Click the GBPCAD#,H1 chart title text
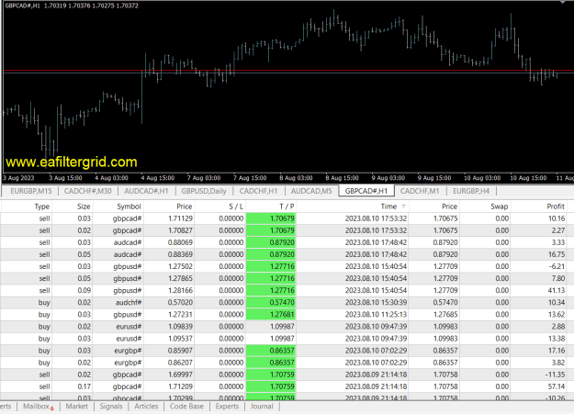 (x=22, y=6)
